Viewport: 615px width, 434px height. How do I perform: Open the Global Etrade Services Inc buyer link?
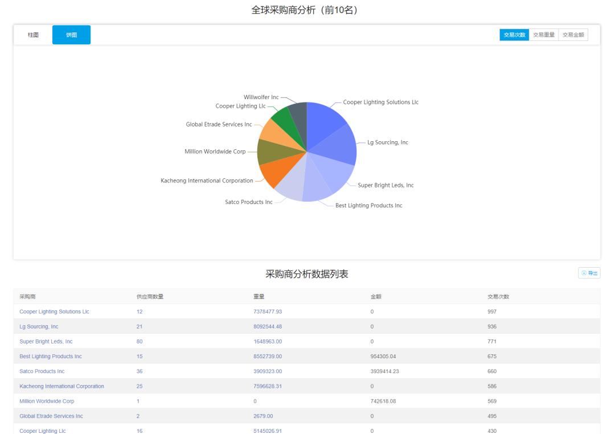(x=51, y=416)
